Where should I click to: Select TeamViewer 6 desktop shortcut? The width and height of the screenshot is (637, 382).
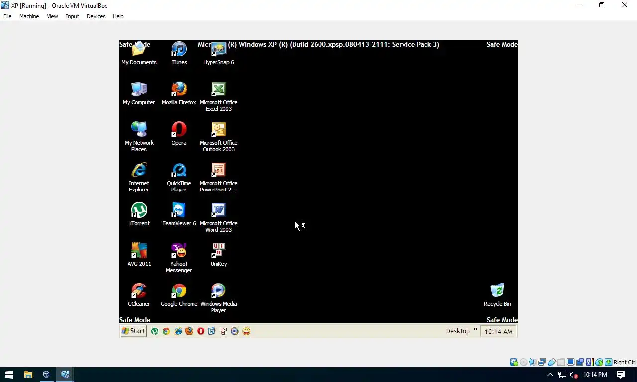(x=179, y=214)
